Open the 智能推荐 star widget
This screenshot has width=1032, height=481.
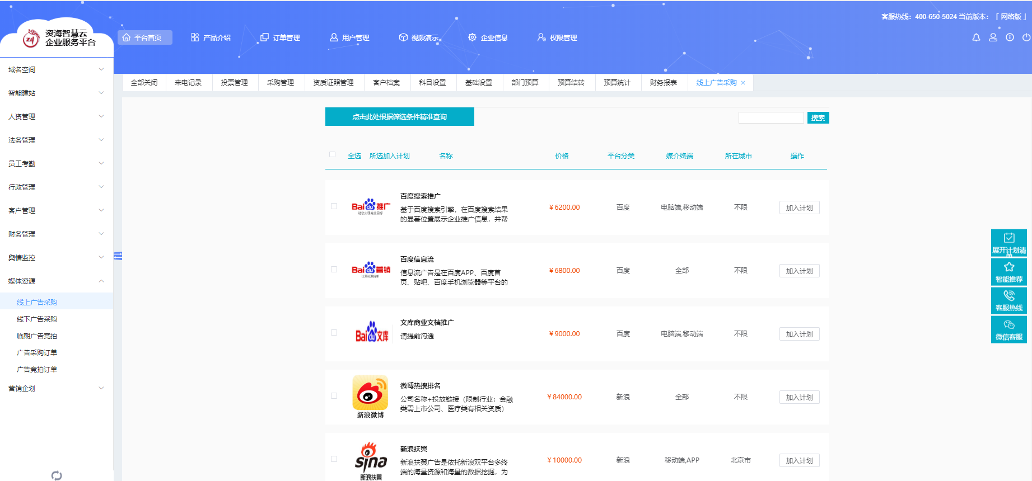pos(1008,272)
